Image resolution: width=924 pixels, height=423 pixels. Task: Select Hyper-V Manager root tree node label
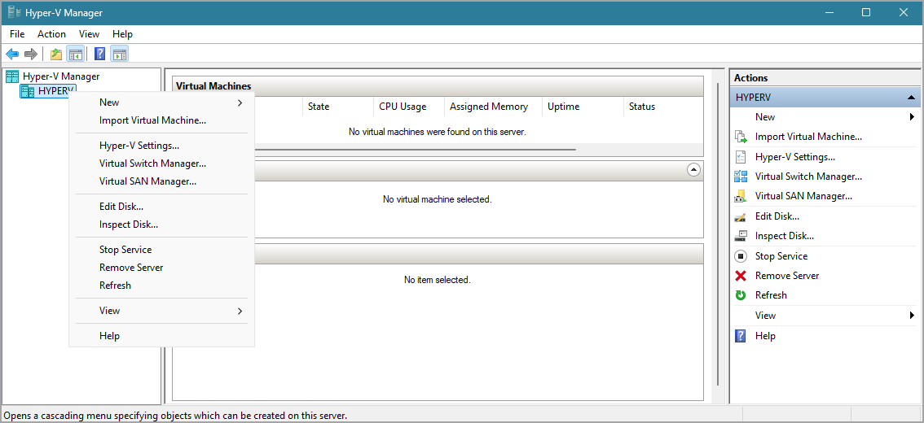pos(61,76)
